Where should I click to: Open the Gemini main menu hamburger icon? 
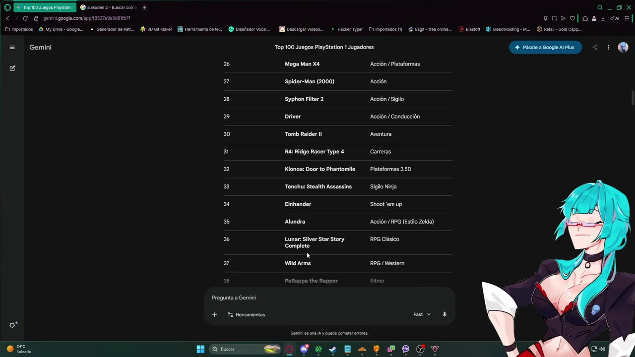point(12,47)
